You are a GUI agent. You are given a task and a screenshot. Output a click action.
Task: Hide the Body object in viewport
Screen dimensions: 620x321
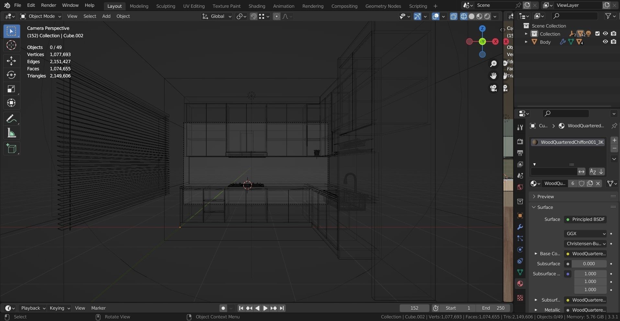click(605, 42)
